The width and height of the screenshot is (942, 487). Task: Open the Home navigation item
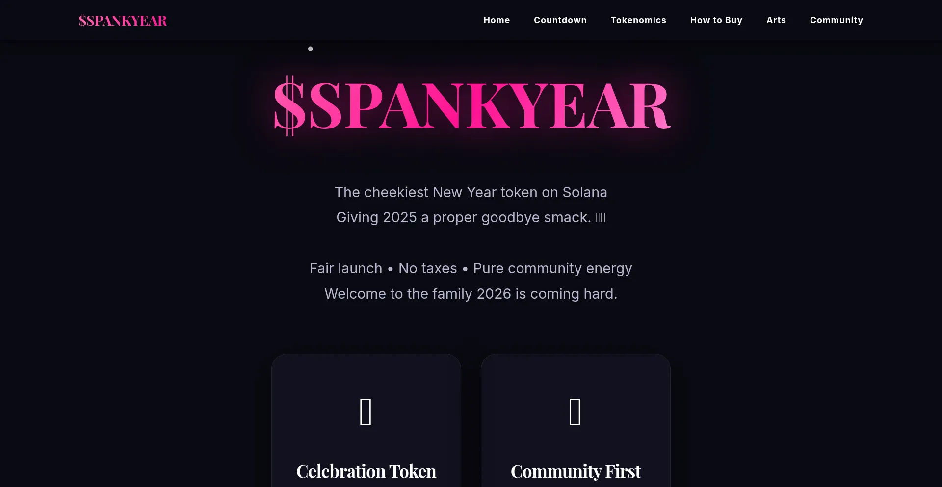[x=497, y=20]
